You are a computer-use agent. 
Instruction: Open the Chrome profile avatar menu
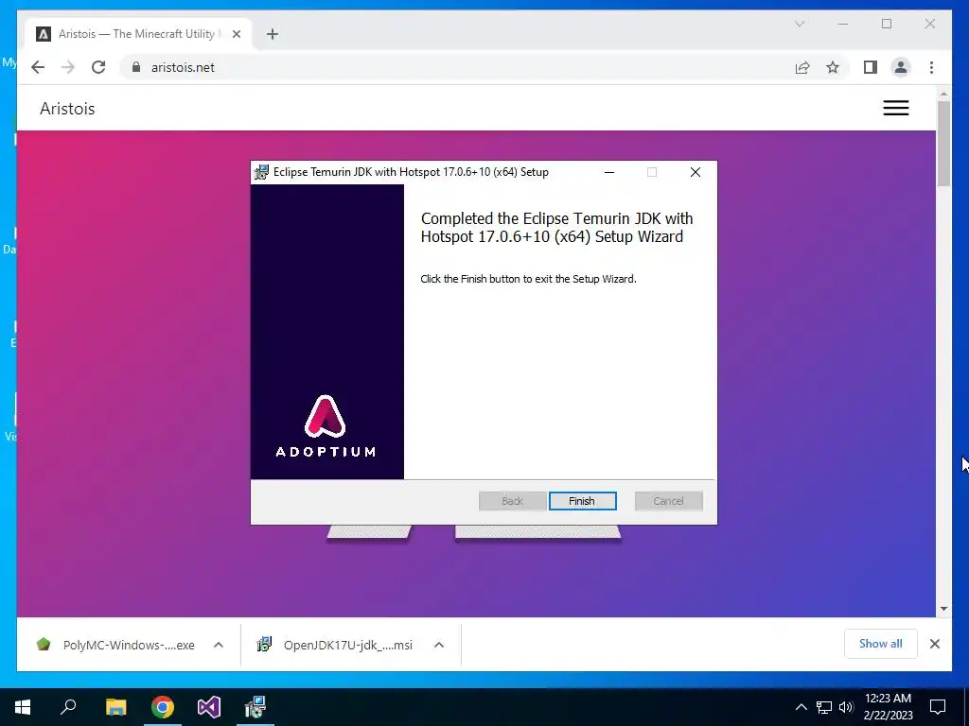(x=901, y=67)
